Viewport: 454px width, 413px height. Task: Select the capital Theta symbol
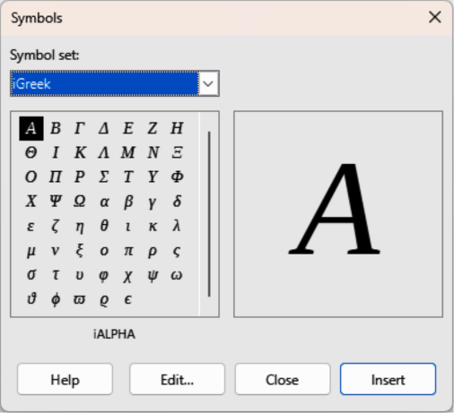[31, 153]
